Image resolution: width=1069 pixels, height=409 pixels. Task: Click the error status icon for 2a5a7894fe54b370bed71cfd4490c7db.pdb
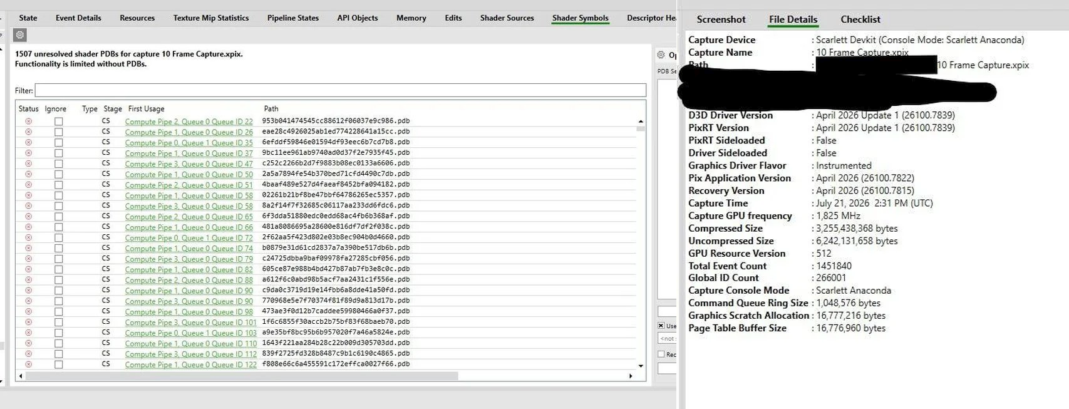click(28, 174)
